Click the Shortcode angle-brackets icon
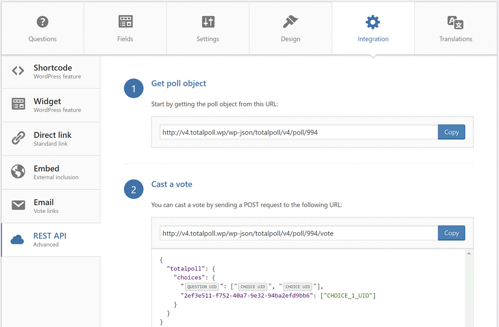The height and width of the screenshot is (327, 499). click(18, 71)
